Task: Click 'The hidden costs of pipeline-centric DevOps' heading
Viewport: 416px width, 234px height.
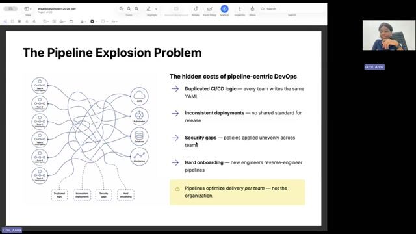Action: (233, 77)
